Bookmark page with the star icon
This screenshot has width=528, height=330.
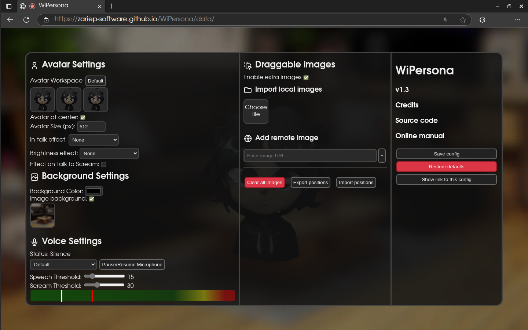[x=463, y=20]
